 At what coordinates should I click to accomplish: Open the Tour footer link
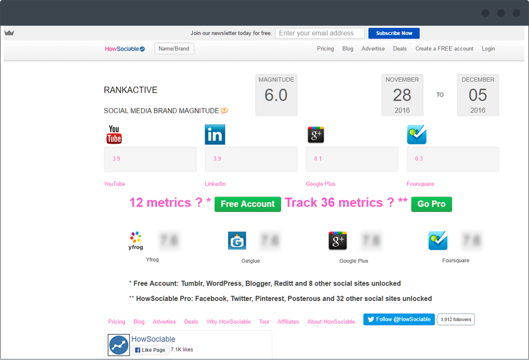tap(264, 321)
